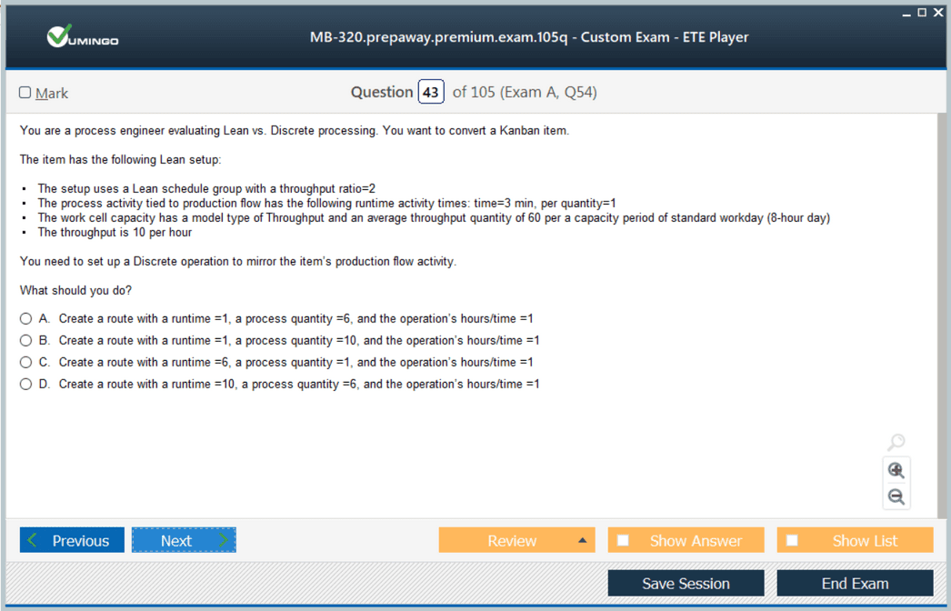Click the work cell capacity bullet line
Viewport: 951px width, 611px height.
click(x=434, y=218)
